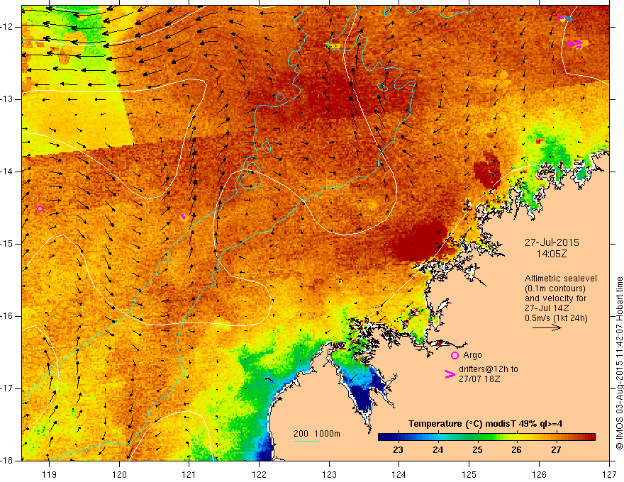The image size is (624, 482).
Task: Click the "(0.1m contours)" text
Action: pyautogui.click(x=555, y=288)
